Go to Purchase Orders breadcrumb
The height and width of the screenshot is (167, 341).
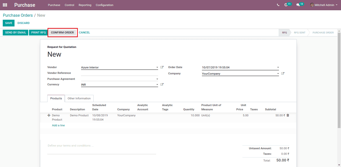(18, 15)
